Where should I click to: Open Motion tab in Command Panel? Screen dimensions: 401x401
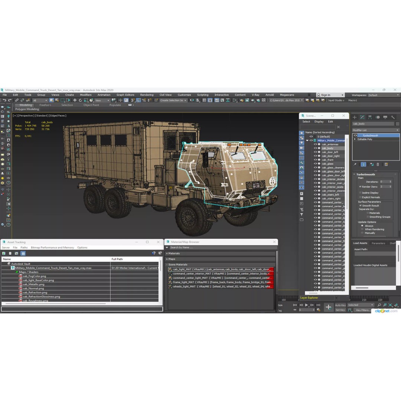click(x=378, y=117)
